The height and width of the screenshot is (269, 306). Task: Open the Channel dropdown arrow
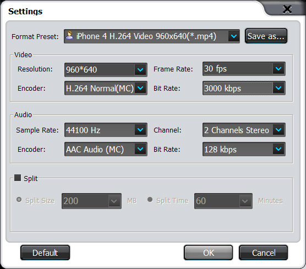[278, 130]
